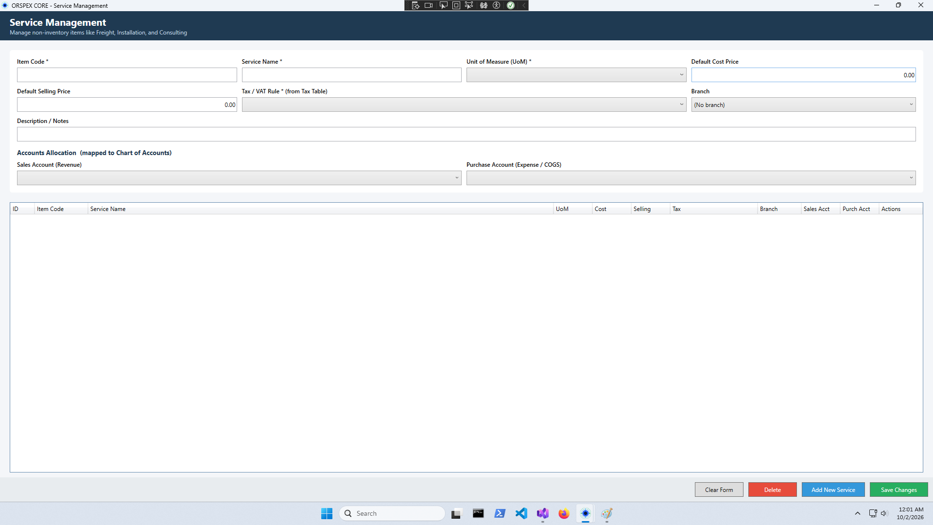Click the Clear Form button
The height and width of the screenshot is (525, 933).
(x=719, y=490)
